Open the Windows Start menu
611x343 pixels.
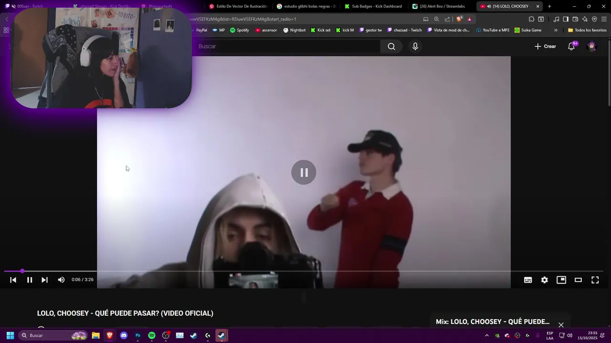point(10,335)
